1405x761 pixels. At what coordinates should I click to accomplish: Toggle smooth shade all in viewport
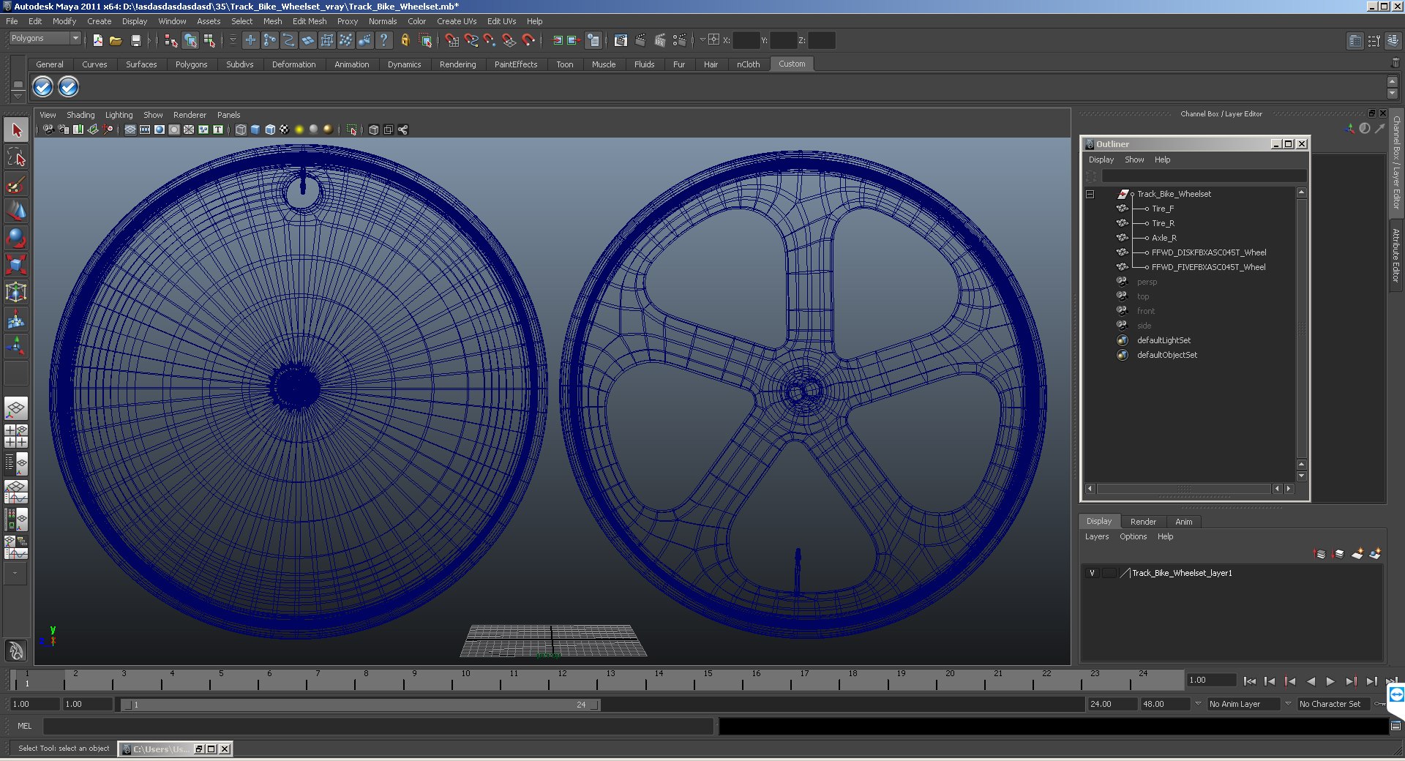255,130
